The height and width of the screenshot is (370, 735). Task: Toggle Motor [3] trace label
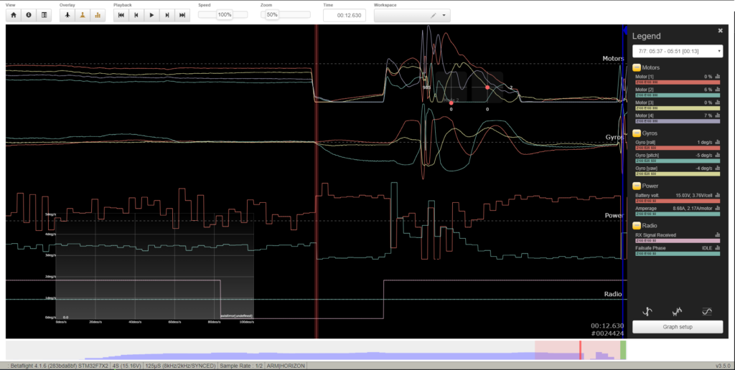click(644, 103)
